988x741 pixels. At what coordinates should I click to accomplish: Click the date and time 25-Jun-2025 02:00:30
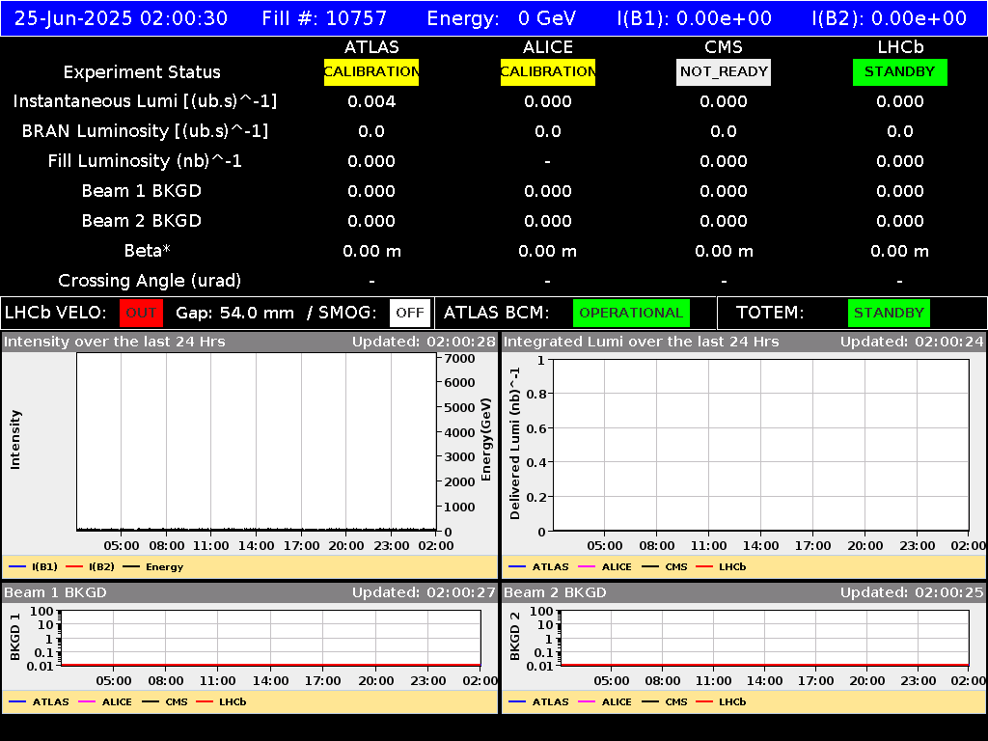coord(121,18)
